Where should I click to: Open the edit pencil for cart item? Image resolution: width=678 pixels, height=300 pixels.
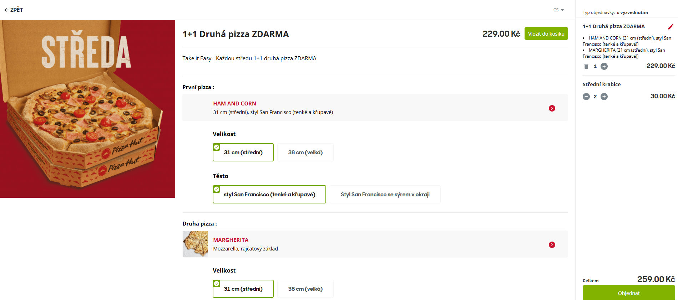coord(671,26)
